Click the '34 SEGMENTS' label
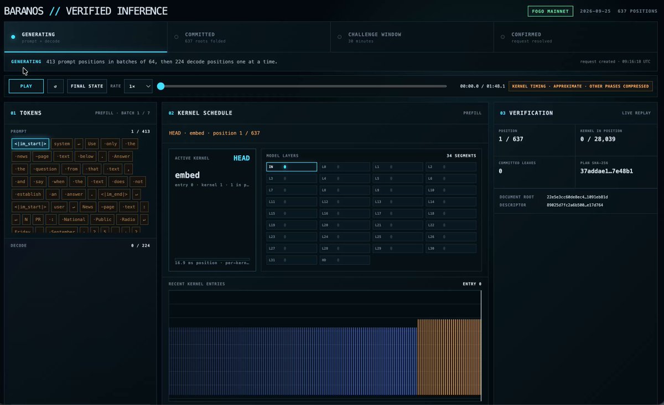Viewport: 664px width, 405px height. (x=461, y=156)
